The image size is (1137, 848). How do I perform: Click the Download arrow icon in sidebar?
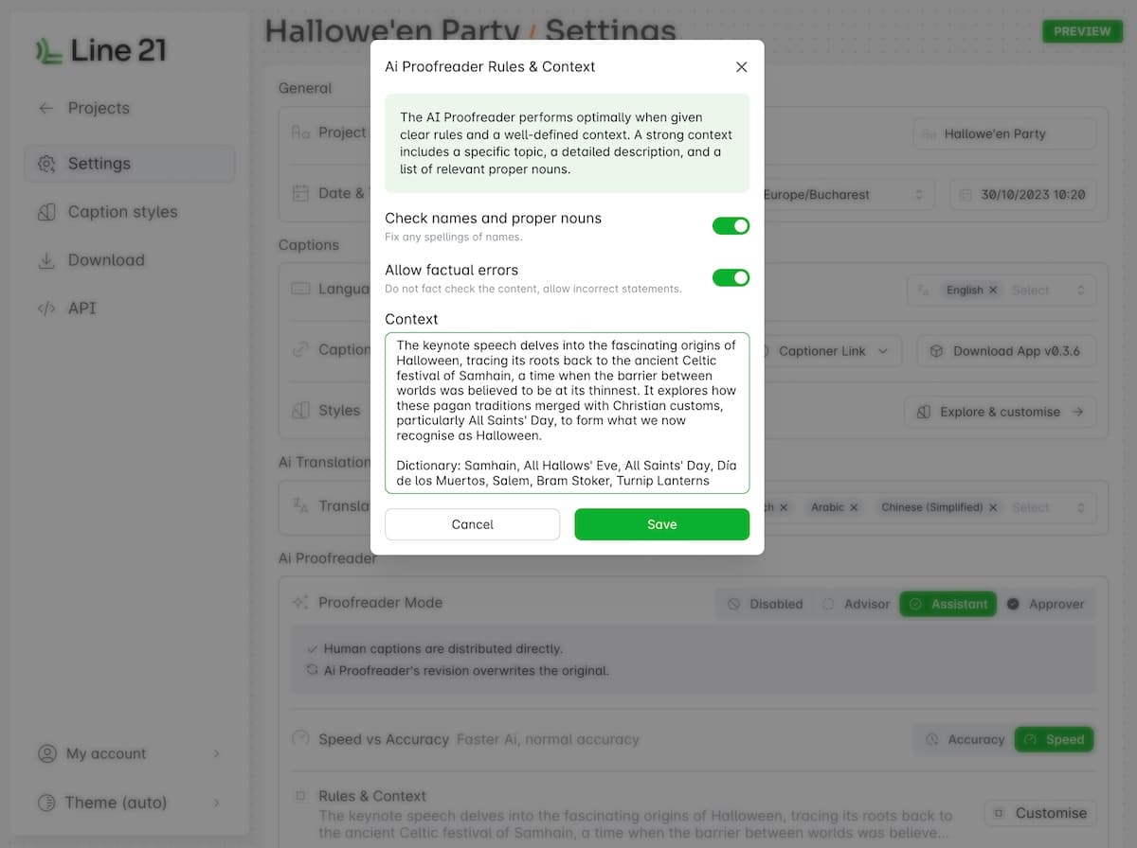46,260
